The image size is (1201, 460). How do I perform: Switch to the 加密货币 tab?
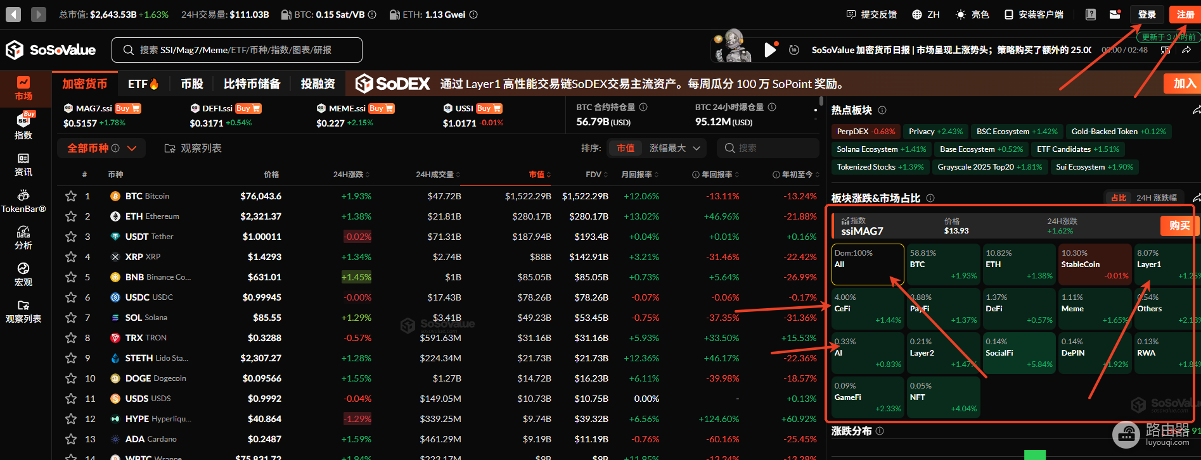[x=84, y=84]
